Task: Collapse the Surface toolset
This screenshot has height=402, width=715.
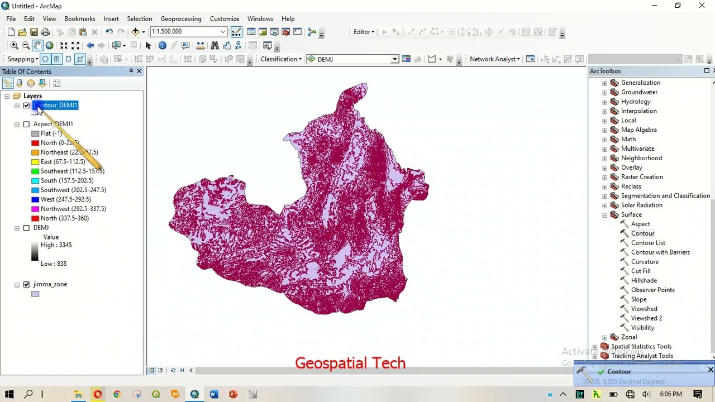Action: tap(604, 215)
